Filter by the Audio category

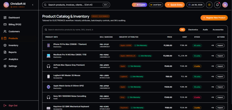coord(205,30)
